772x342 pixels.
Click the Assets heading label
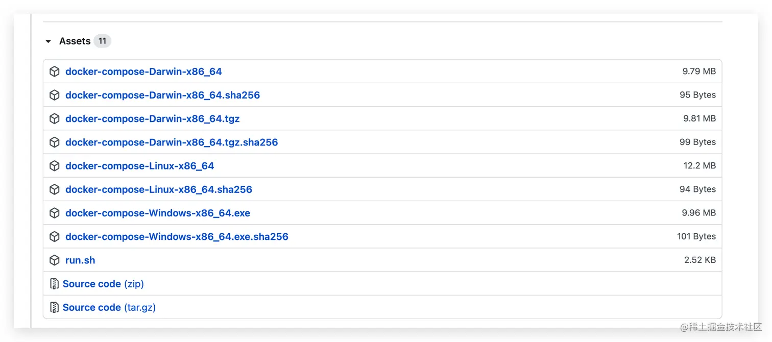click(75, 41)
